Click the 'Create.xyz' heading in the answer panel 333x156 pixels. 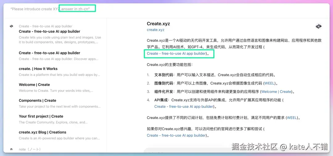tap(158, 24)
